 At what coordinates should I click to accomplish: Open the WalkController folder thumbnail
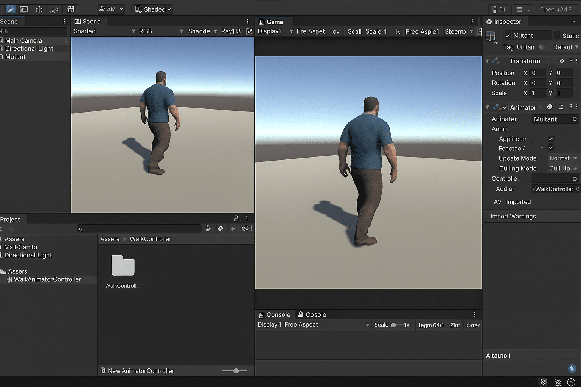click(x=122, y=266)
